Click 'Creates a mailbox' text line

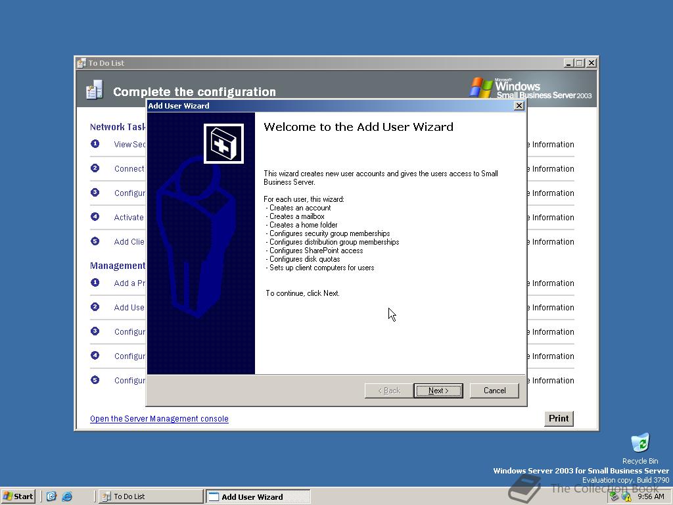tap(296, 216)
